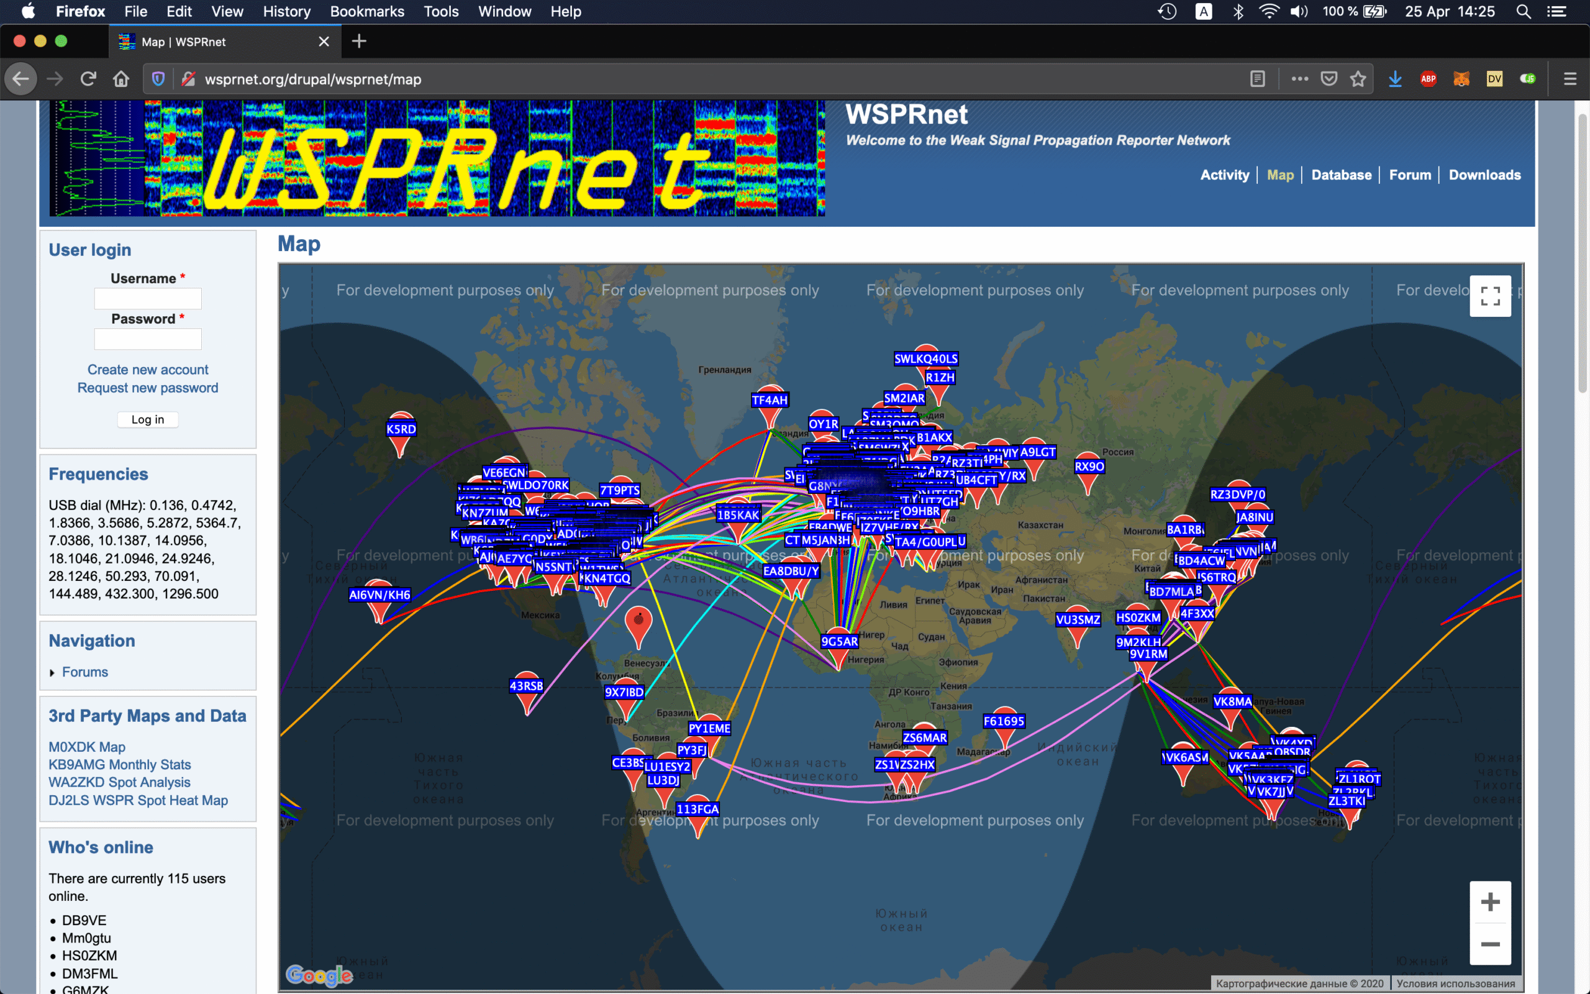Click the volume icon in menu bar
The height and width of the screenshot is (994, 1590).
[1299, 11]
